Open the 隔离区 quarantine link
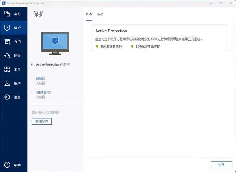Screen dimensions: 236x172 41,78
